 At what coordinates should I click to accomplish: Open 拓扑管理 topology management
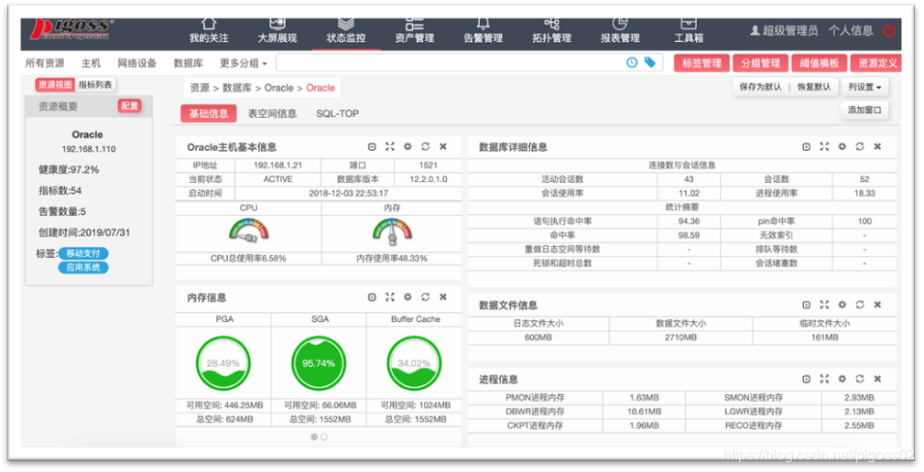[x=551, y=30]
